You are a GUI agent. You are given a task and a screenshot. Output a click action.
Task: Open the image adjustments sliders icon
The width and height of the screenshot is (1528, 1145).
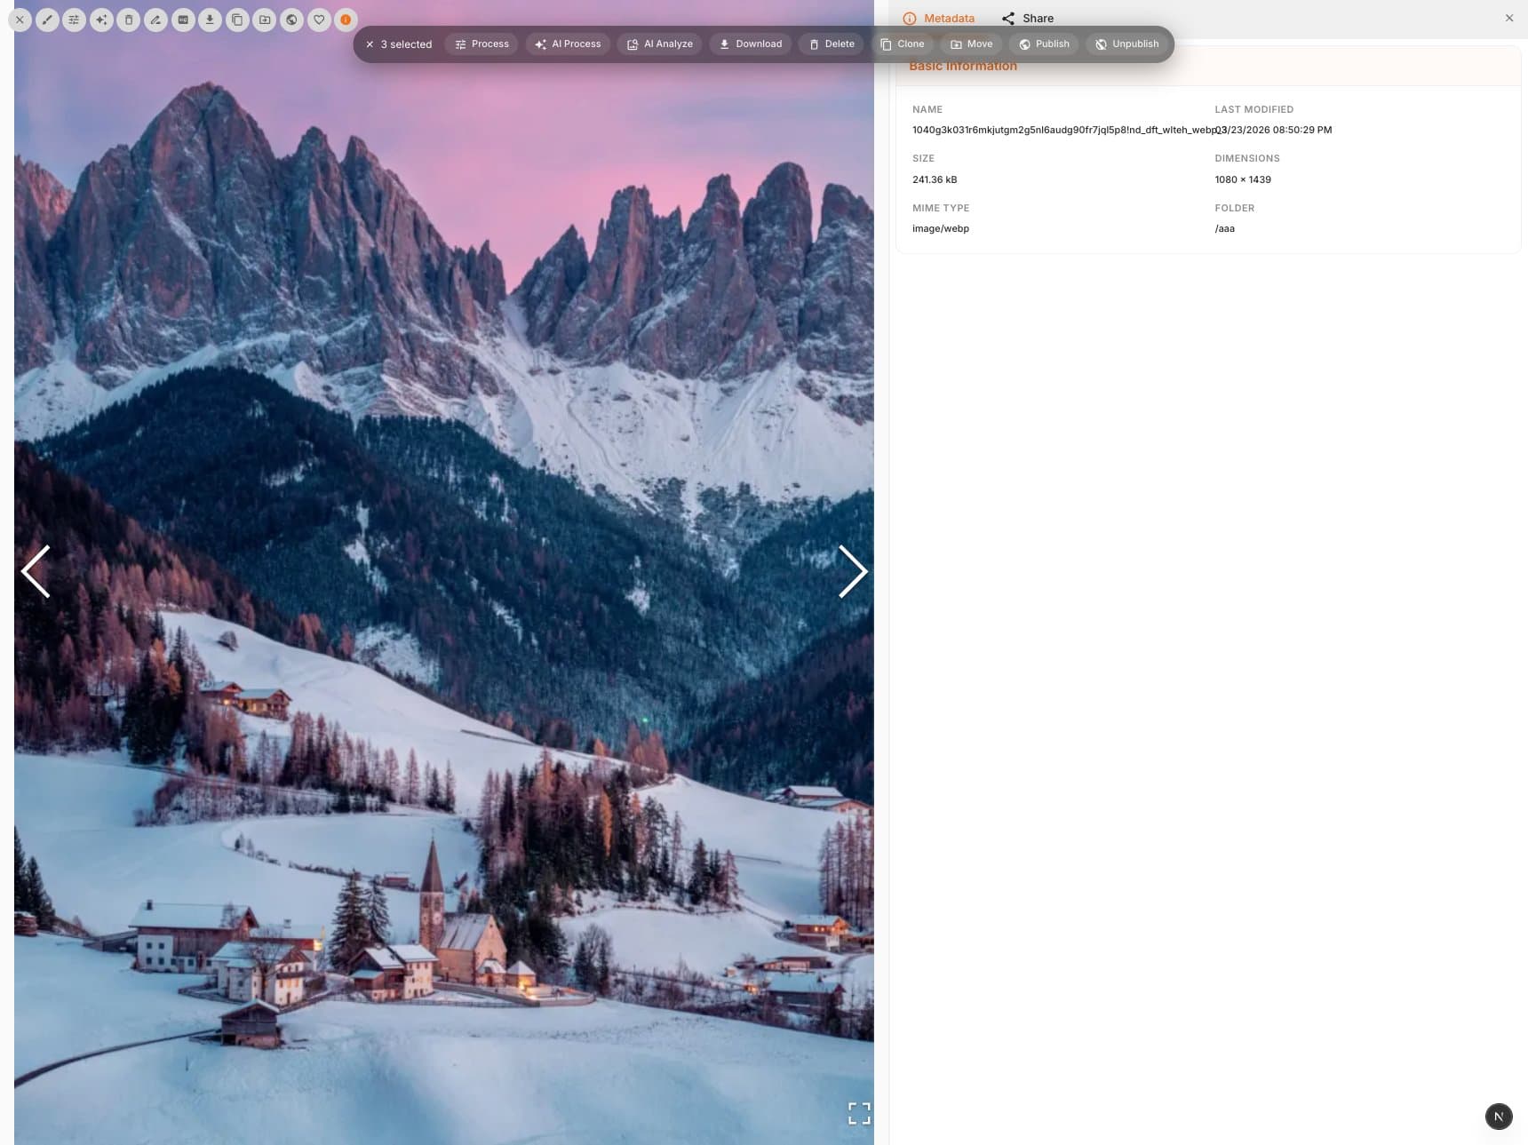pyautogui.click(x=75, y=20)
